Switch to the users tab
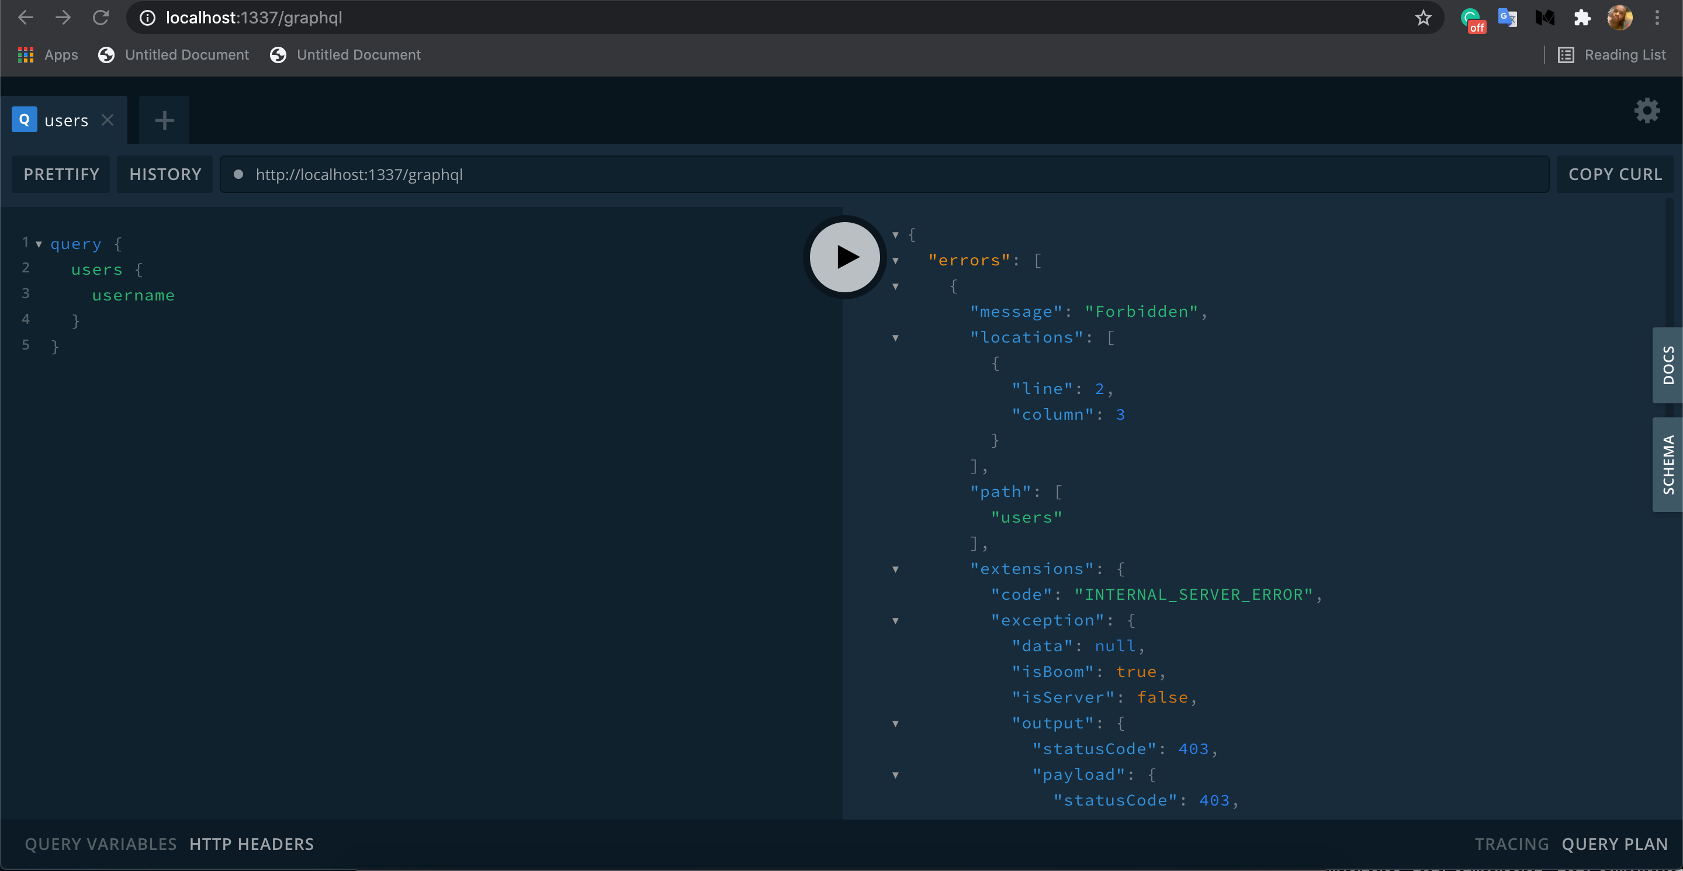1683x871 pixels. coord(65,120)
